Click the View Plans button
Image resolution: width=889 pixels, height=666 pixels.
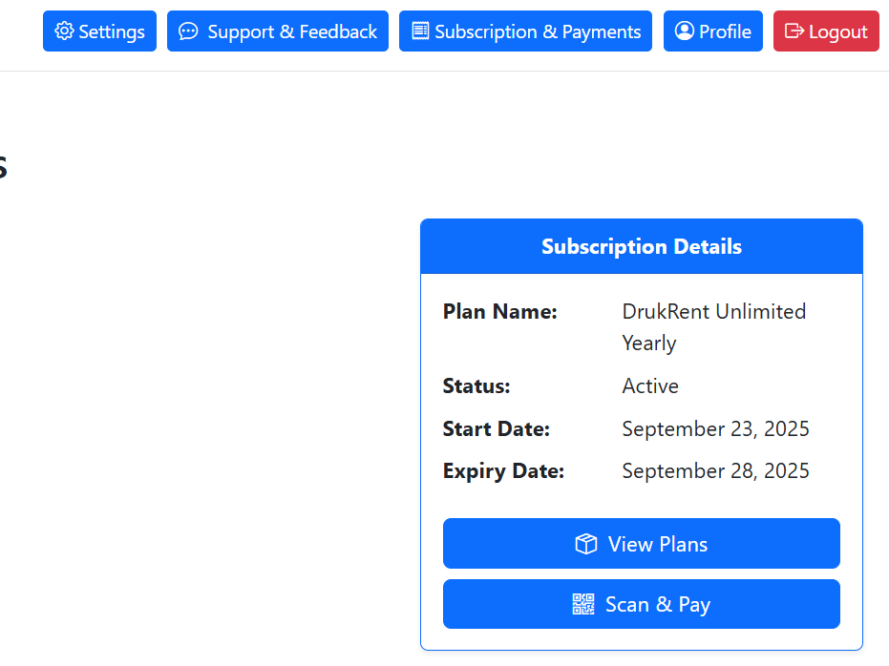[642, 544]
